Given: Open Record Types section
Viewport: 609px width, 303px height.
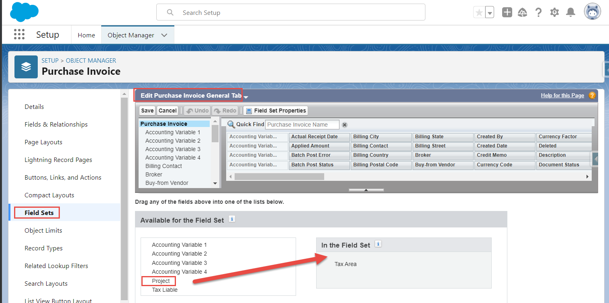Looking at the screenshot, I should pyautogui.click(x=43, y=248).
